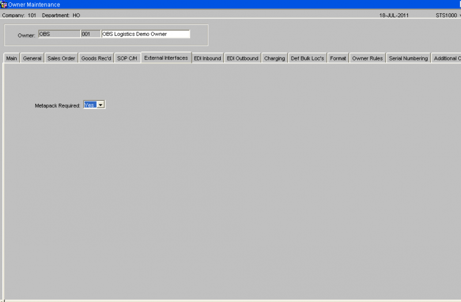Open the Format tab
Image resolution: width=461 pixels, height=302 pixels.
coord(338,58)
